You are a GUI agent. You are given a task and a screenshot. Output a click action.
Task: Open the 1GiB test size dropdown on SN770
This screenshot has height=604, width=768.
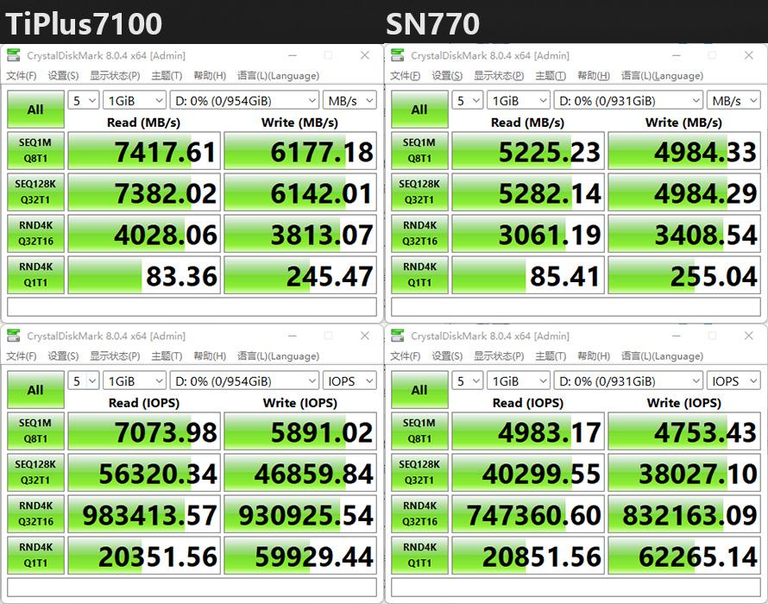(x=518, y=100)
